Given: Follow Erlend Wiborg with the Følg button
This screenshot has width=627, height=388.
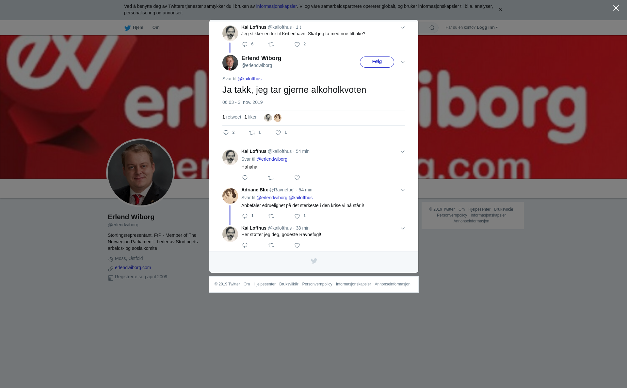Looking at the screenshot, I should [x=377, y=62].
